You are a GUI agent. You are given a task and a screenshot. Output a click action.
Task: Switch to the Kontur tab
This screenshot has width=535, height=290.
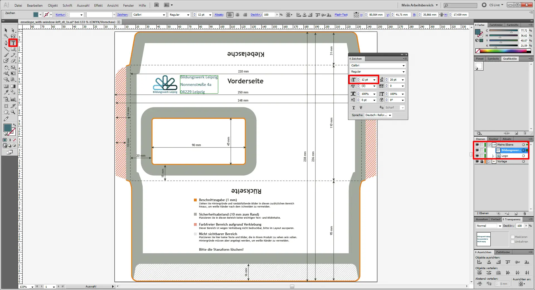(493, 139)
